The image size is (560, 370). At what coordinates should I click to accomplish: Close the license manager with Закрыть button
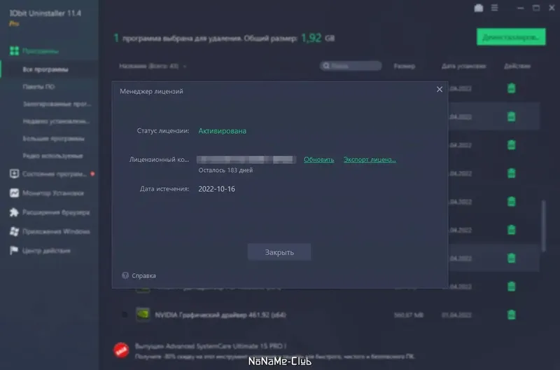[x=279, y=252]
